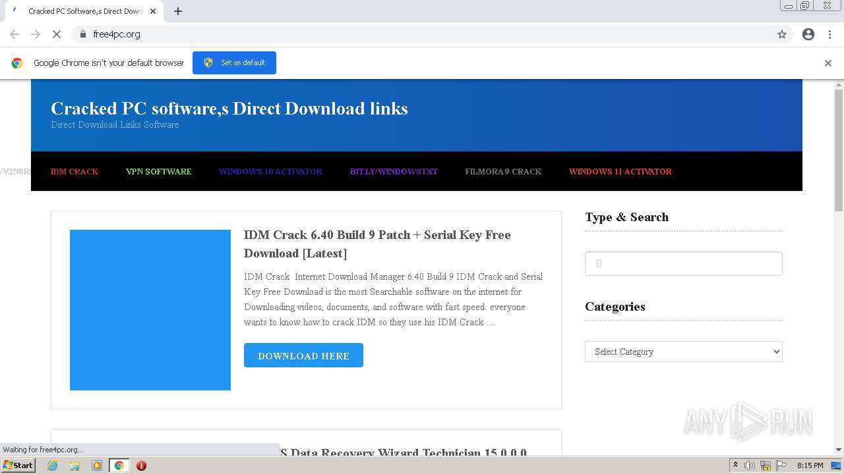Screen dimensions: 844x474
Task: Click Direct Download Links Software tagline
Action: (x=115, y=124)
